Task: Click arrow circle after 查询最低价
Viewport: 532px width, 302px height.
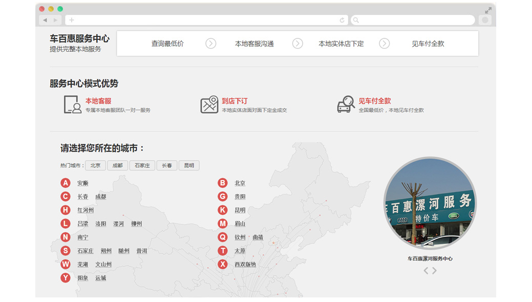Action: tap(210, 44)
